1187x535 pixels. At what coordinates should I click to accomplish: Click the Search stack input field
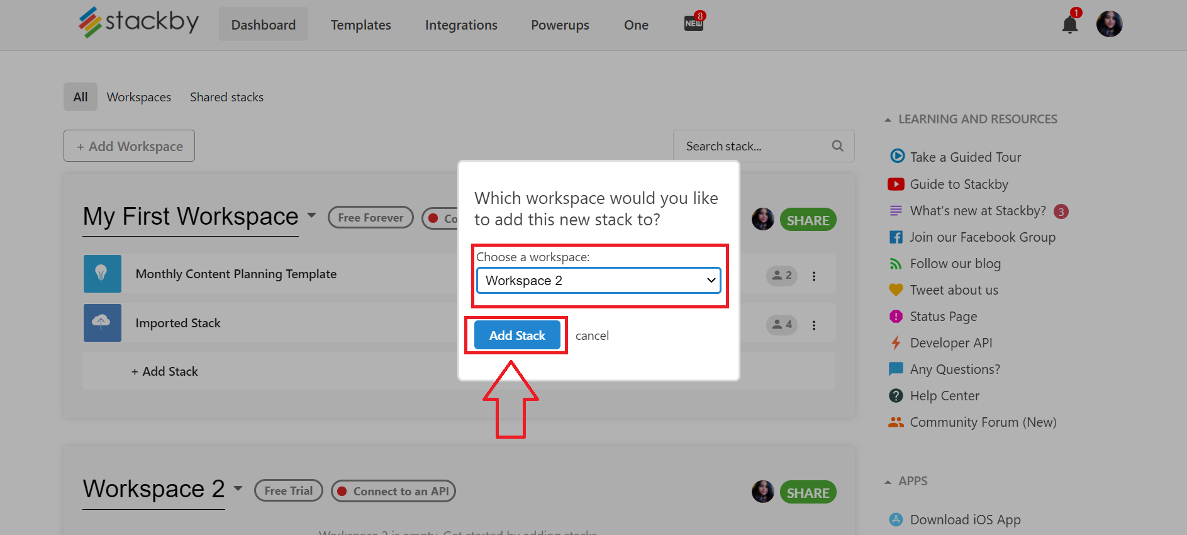click(x=755, y=146)
